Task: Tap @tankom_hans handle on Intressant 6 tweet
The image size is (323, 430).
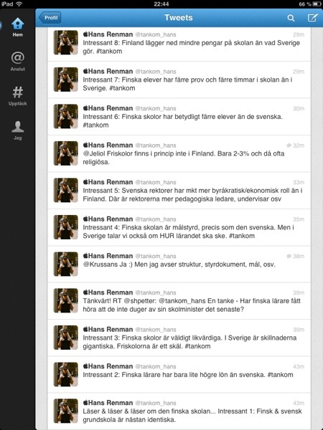Action: click(x=156, y=109)
